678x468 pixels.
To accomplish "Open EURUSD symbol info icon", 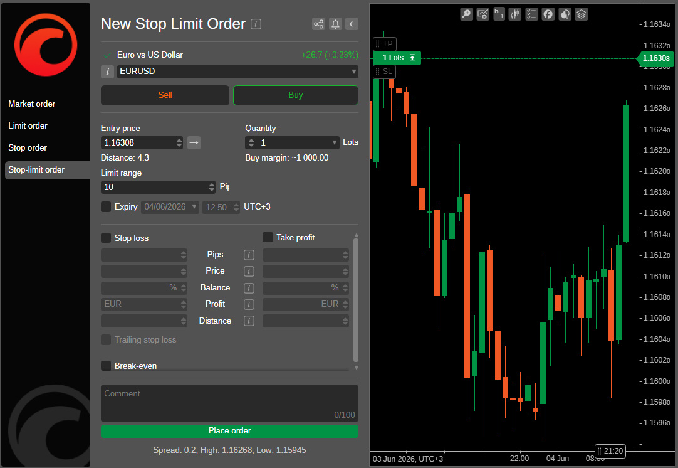I will tap(107, 72).
